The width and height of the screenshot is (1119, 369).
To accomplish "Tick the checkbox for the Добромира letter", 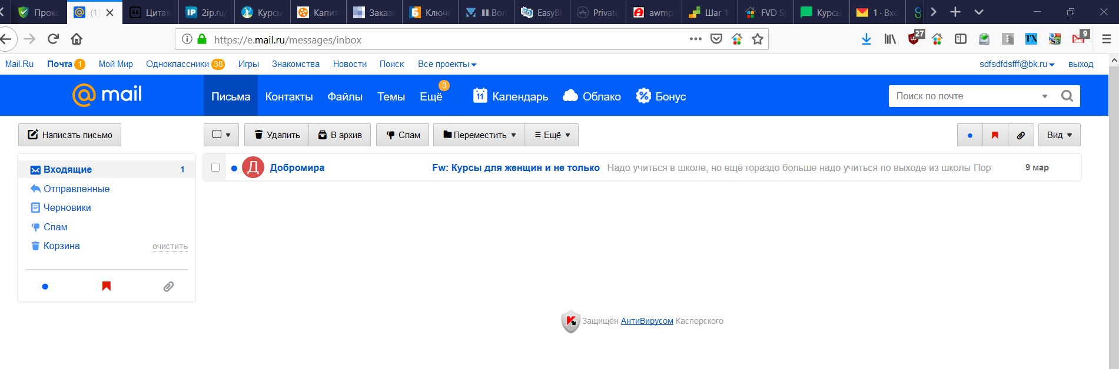I will 215,167.
